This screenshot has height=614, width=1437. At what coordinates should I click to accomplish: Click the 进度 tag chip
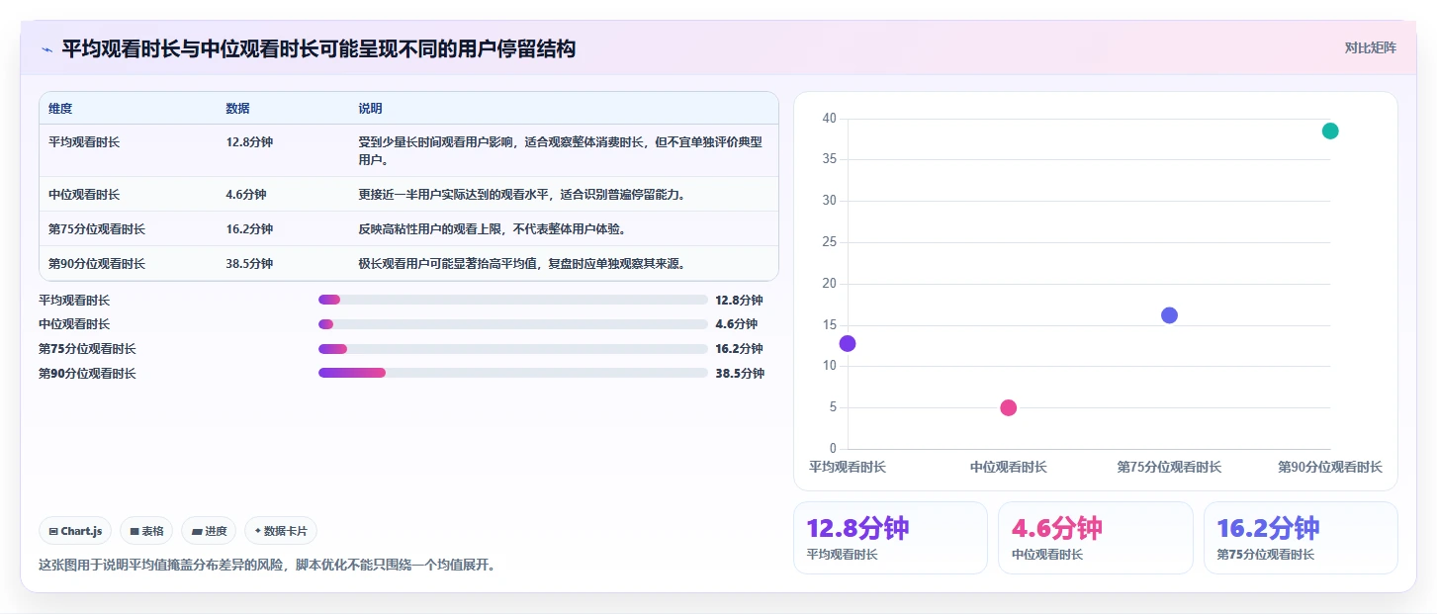click(209, 531)
